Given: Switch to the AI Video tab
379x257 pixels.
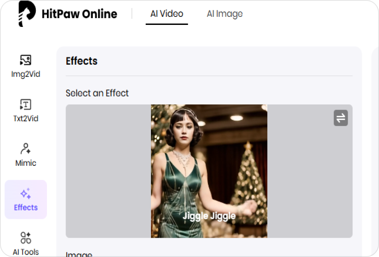Looking at the screenshot, I should 166,14.
